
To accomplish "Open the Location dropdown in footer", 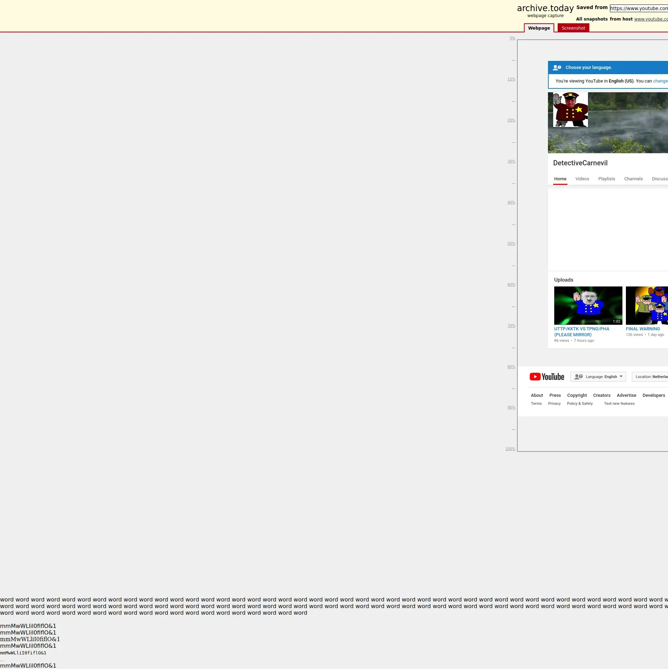I will tap(651, 377).
